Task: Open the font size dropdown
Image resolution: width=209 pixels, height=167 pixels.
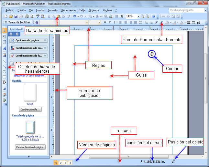Action: click(99, 22)
